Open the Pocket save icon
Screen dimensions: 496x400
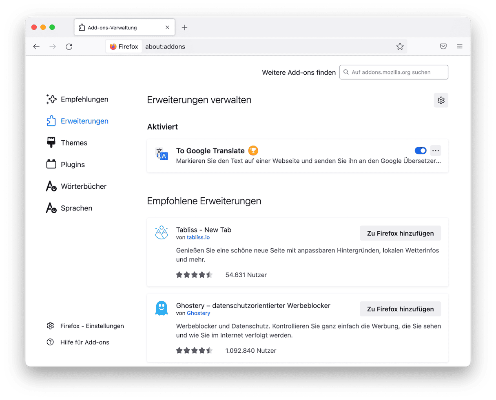pyautogui.click(x=443, y=46)
